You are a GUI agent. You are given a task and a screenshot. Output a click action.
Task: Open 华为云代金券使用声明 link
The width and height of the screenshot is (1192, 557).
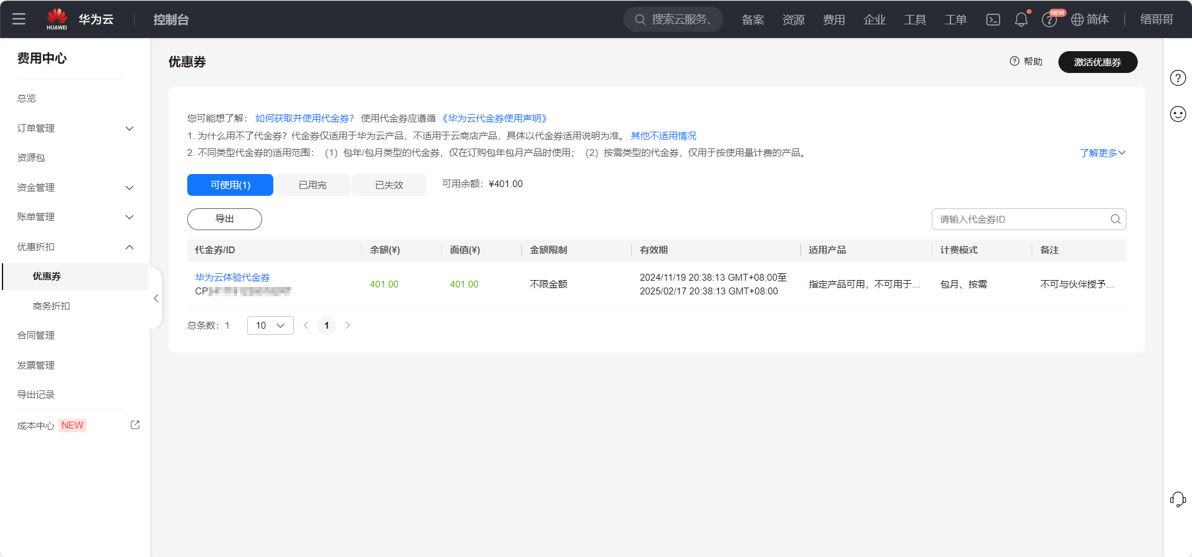pyautogui.click(x=494, y=118)
